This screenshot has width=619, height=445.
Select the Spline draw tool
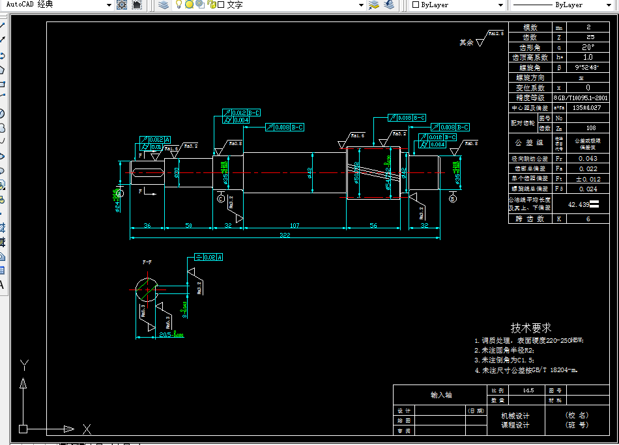pos(2,141)
